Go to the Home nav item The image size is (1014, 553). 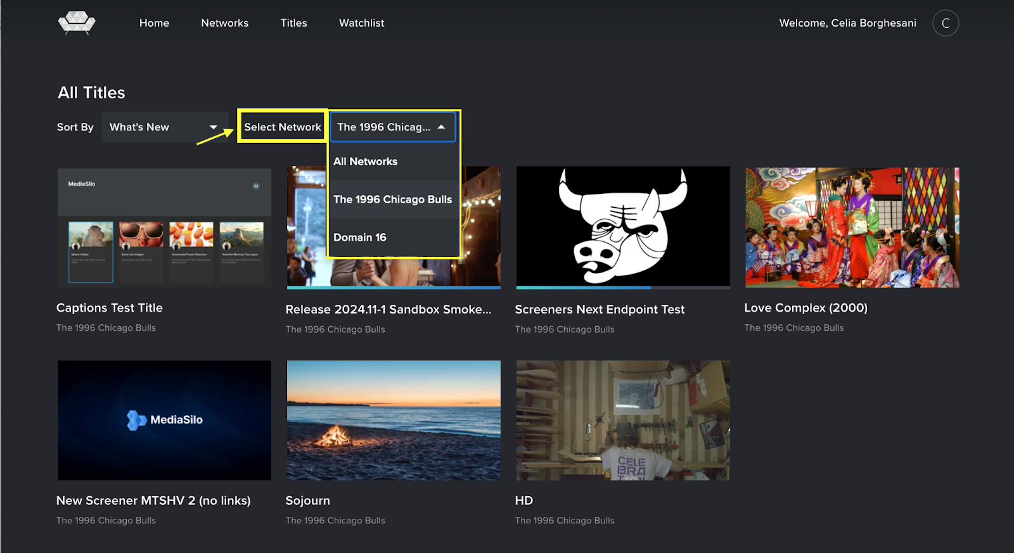(154, 23)
